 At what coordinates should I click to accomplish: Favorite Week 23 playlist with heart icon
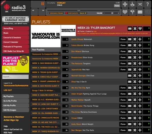[x=140, y=29]
